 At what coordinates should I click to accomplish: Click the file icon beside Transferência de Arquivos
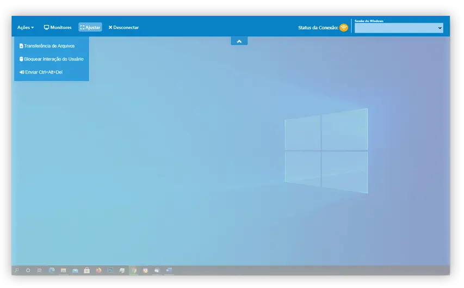pos(21,46)
